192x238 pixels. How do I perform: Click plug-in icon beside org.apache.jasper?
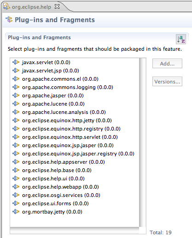16,95
